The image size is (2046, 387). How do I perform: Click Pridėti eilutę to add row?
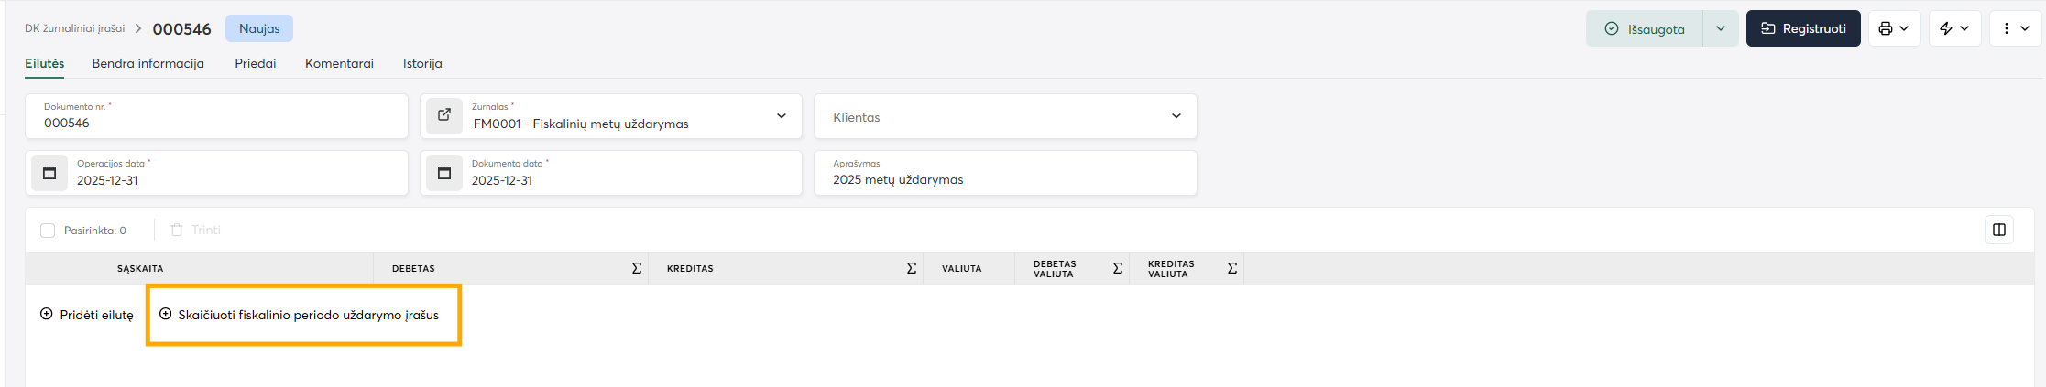click(87, 315)
